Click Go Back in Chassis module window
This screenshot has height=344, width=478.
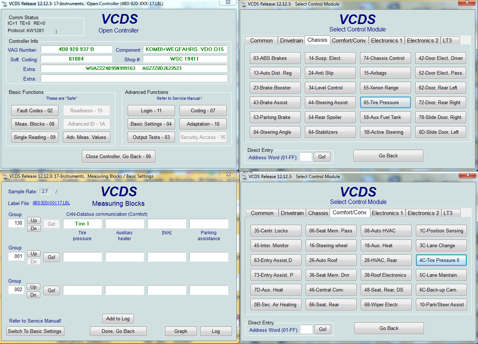[x=388, y=156]
